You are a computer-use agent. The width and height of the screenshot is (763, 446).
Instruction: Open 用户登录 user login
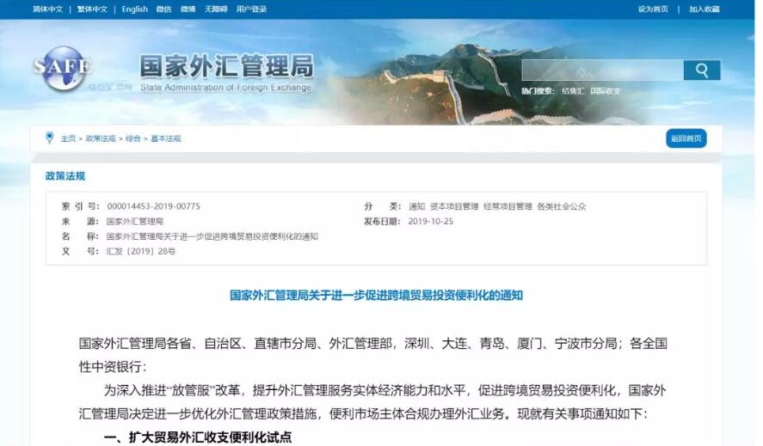[251, 9]
